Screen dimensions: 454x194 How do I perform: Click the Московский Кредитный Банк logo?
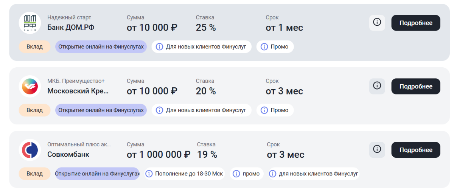coord(30,86)
